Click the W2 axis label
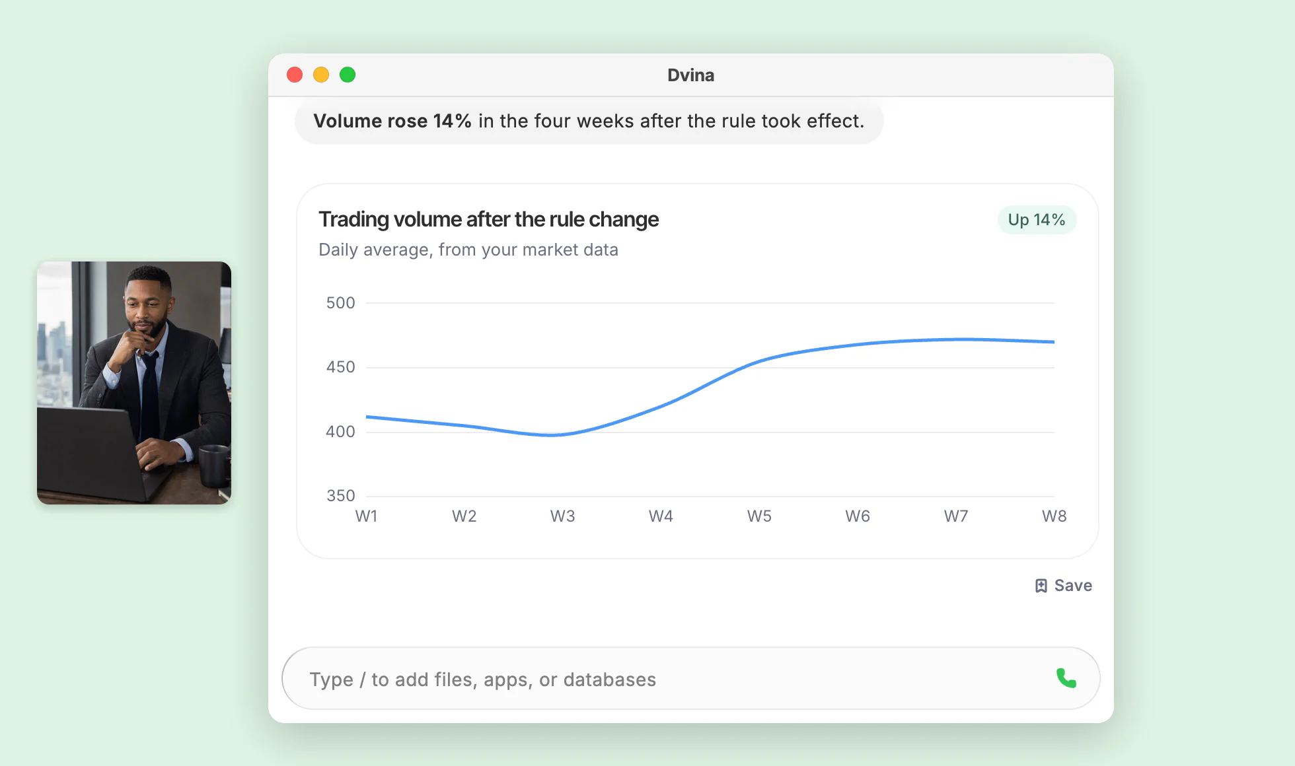The width and height of the screenshot is (1295, 766). (x=464, y=516)
